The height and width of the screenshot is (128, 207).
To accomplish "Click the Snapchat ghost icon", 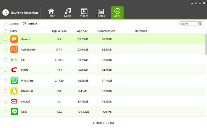I will [x=14, y=91].
